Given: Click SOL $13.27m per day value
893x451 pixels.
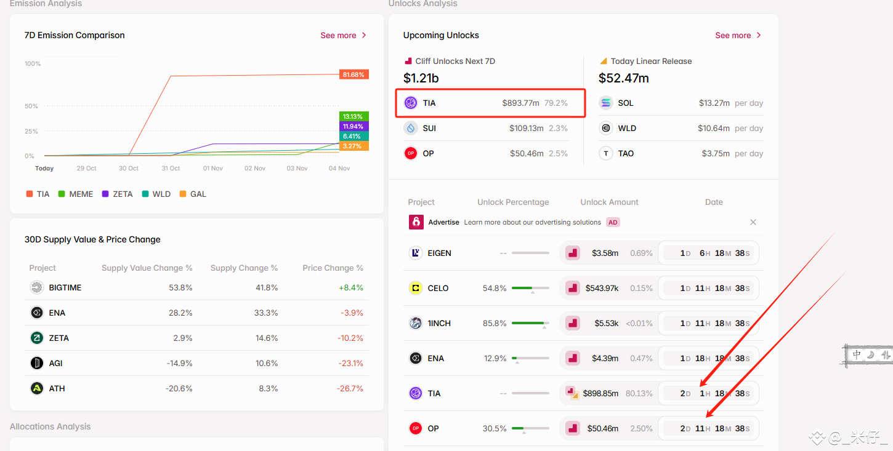Looking at the screenshot, I should pyautogui.click(x=714, y=103).
